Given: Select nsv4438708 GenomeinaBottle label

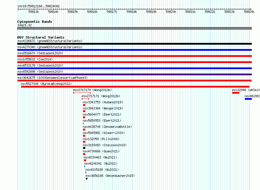Looking at the screenshot, I should 107,127.
